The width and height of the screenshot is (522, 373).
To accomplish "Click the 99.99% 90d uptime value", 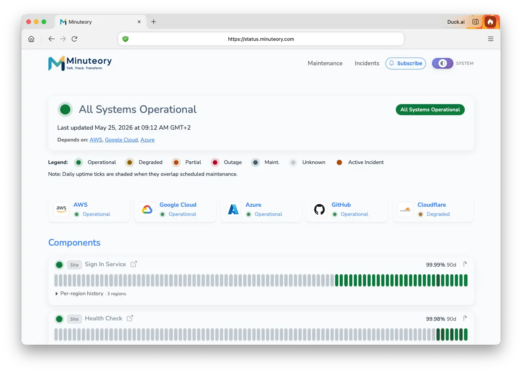I will (441, 265).
